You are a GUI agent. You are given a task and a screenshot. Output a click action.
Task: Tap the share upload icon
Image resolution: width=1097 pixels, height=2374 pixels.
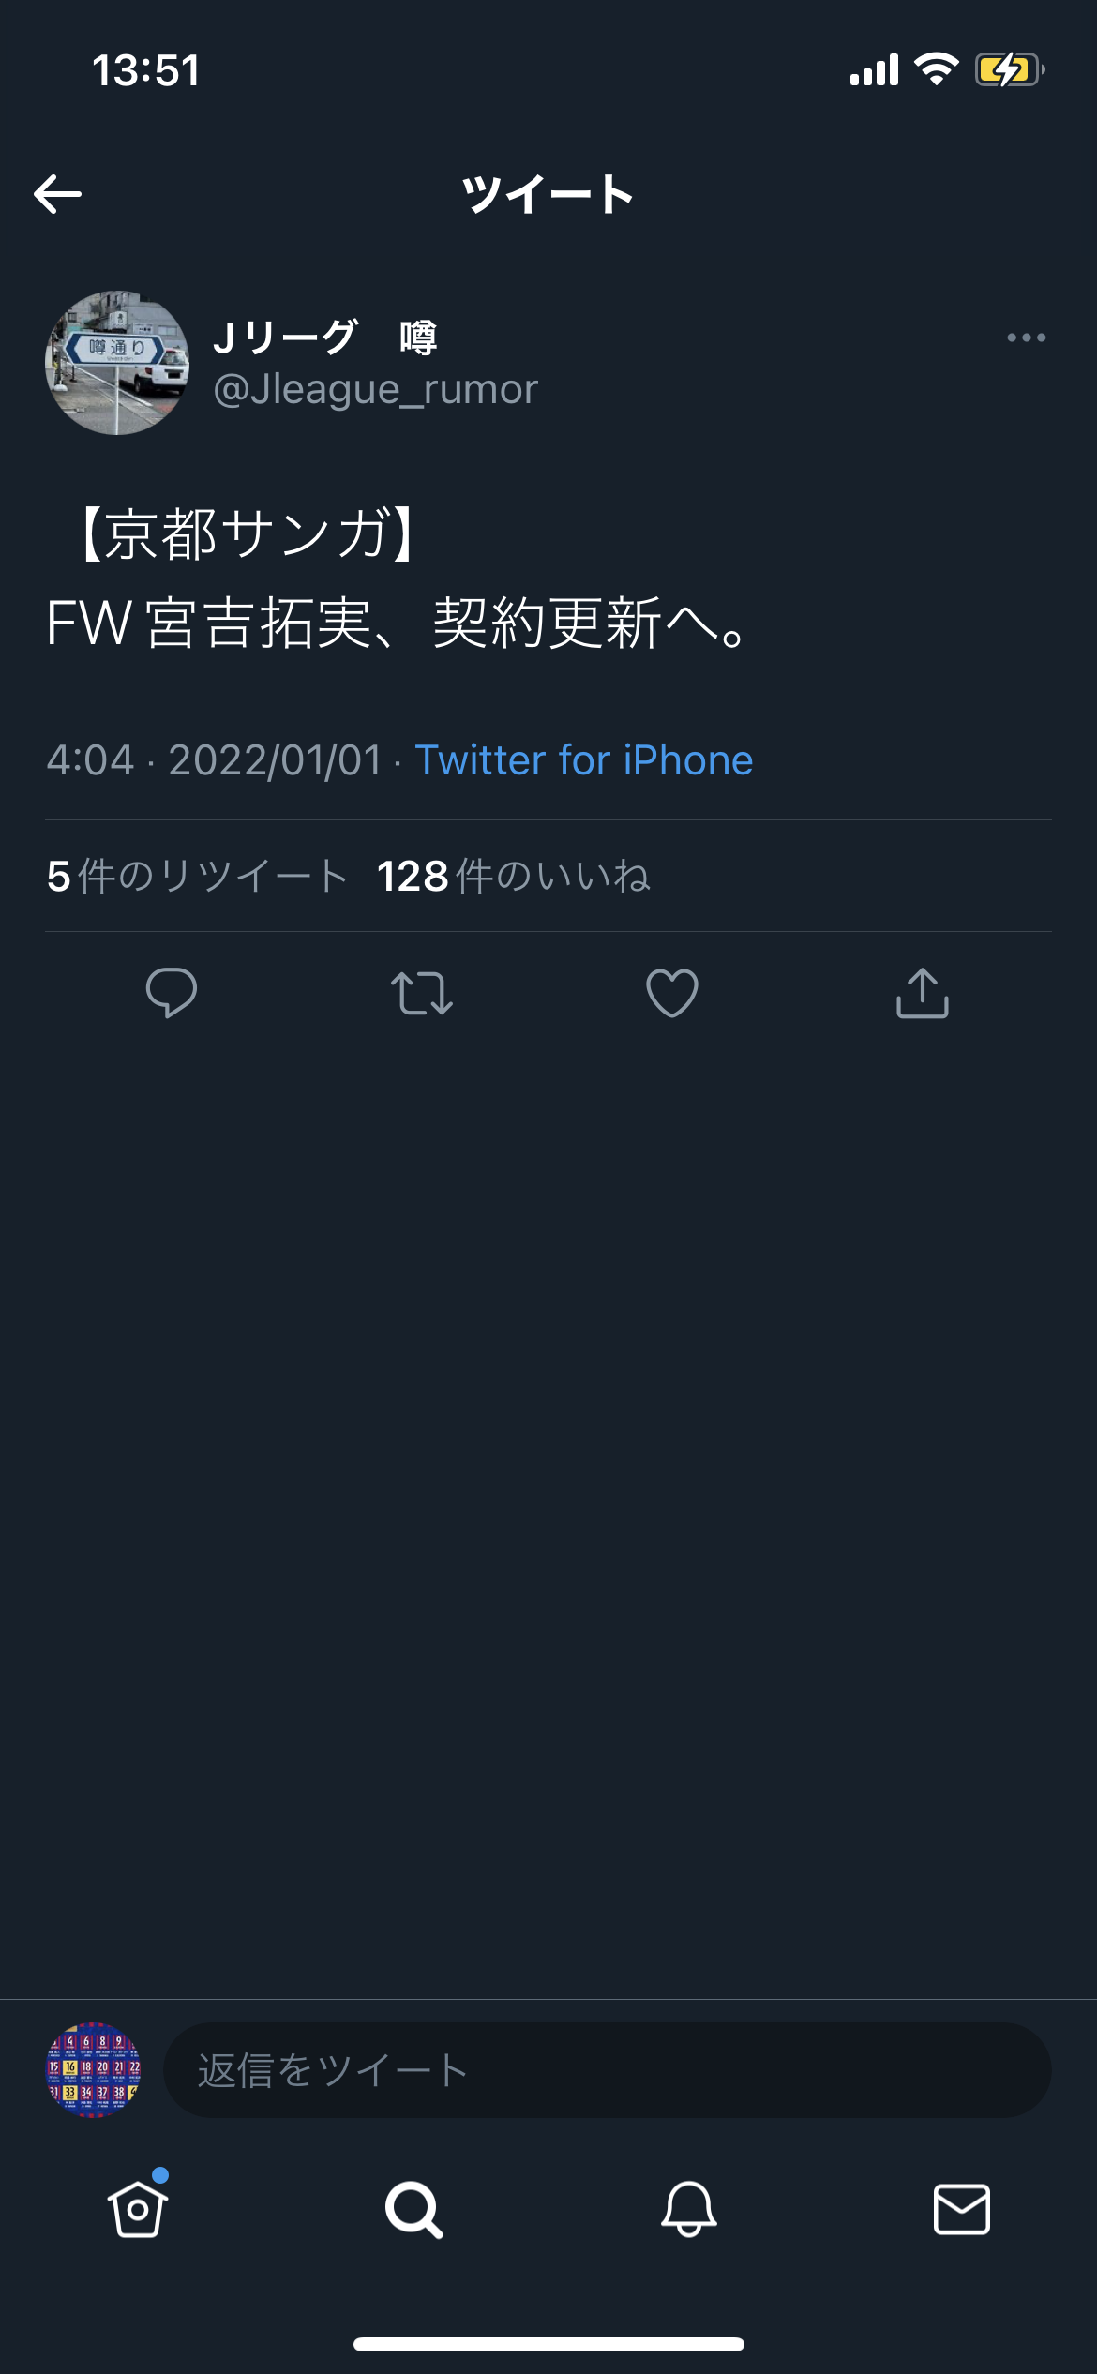pyautogui.click(x=923, y=993)
